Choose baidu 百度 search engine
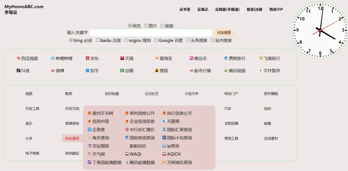The height and width of the screenshot is (171, 348). click(x=98, y=40)
